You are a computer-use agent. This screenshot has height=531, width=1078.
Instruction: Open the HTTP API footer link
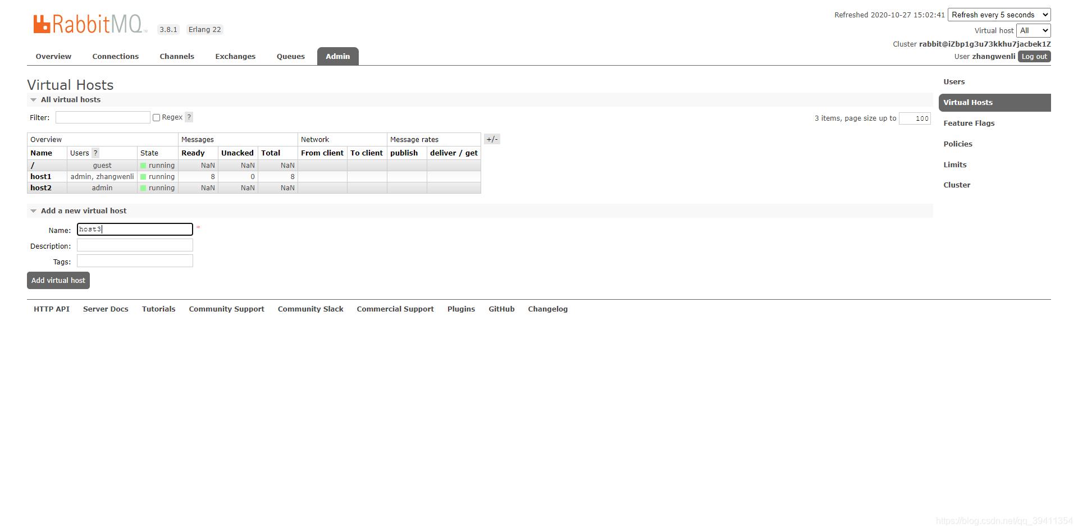52,309
